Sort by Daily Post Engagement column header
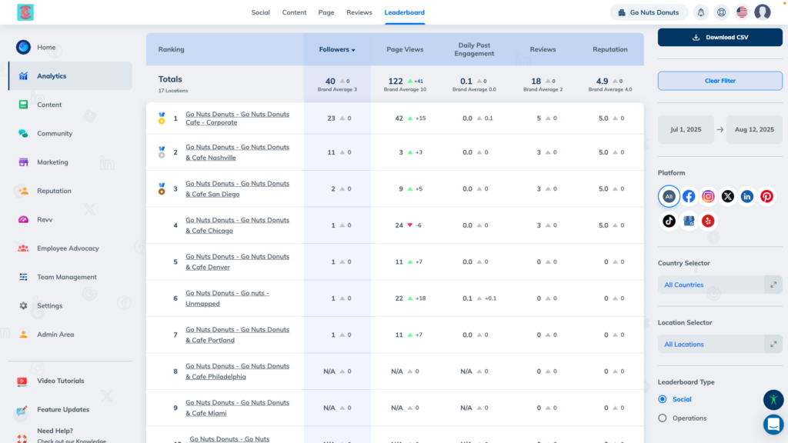The height and width of the screenshot is (443, 788). pos(474,50)
